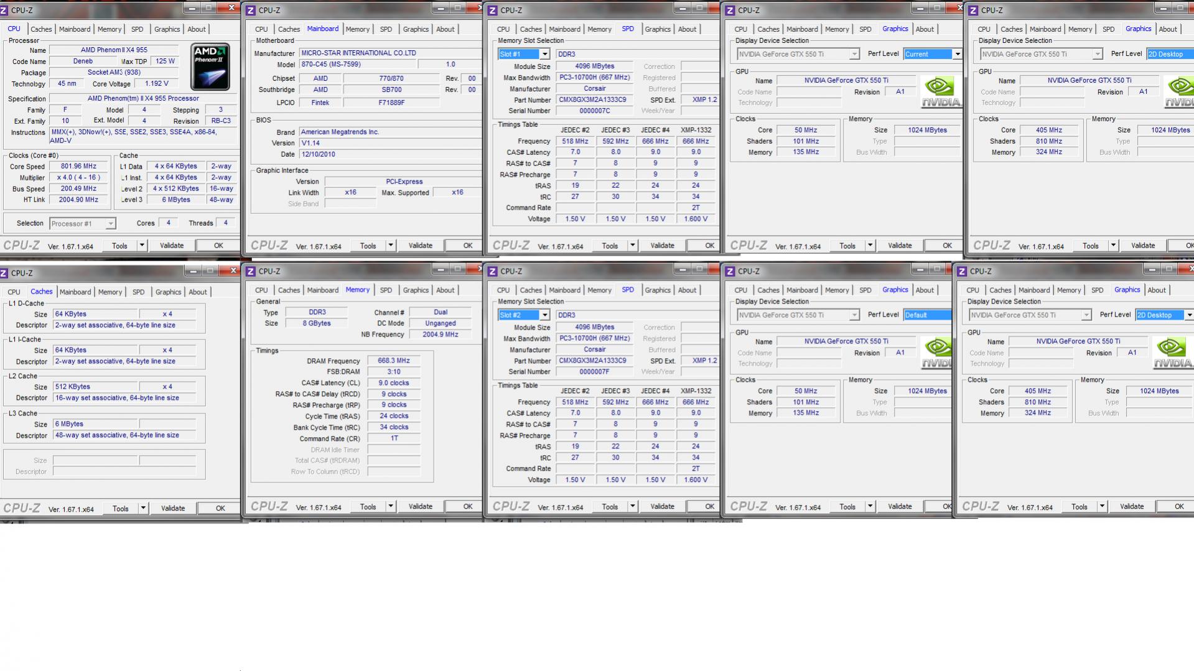Click the Code Name value 'Deneb'
1194x671 pixels.
click(x=83, y=62)
